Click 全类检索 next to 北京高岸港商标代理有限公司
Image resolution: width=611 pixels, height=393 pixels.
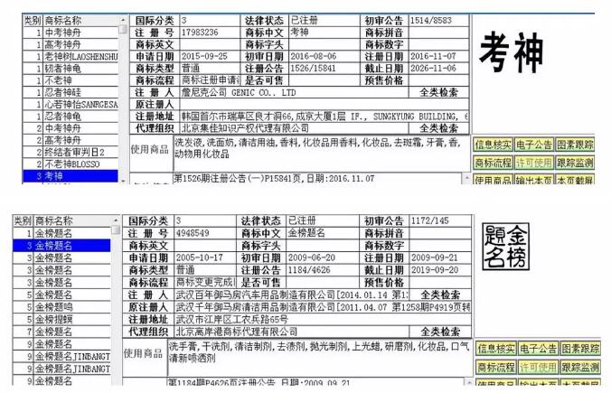pos(440,332)
